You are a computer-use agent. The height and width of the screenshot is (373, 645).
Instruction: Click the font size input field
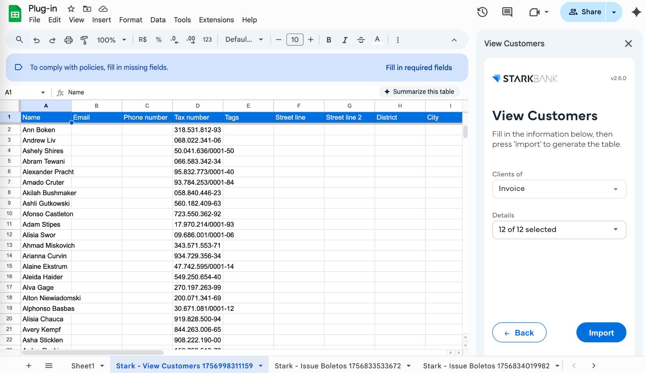(x=295, y=40)
